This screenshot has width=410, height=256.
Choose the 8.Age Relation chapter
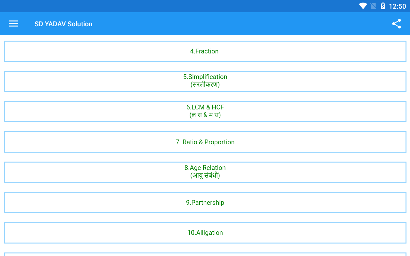205,172
